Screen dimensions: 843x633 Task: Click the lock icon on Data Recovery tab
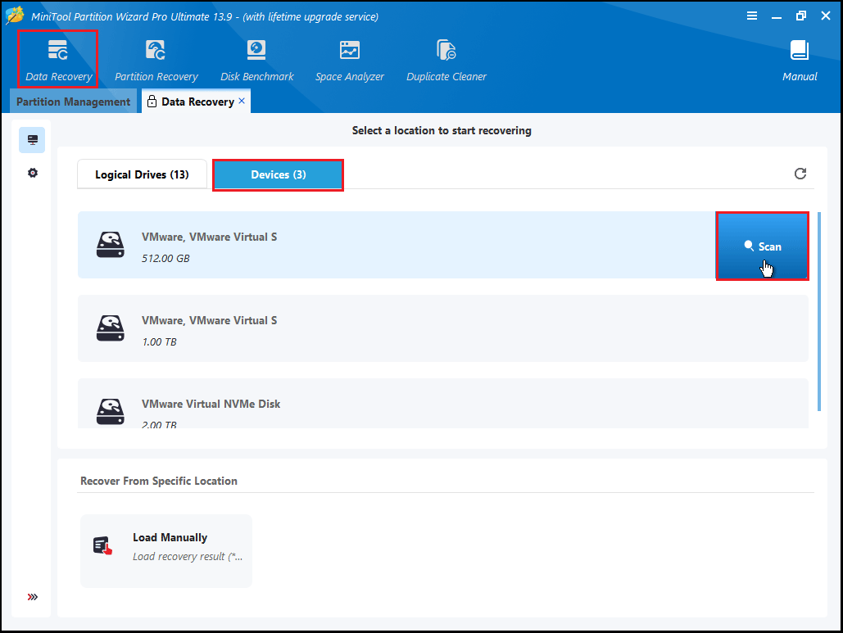(x=152, y=101)
